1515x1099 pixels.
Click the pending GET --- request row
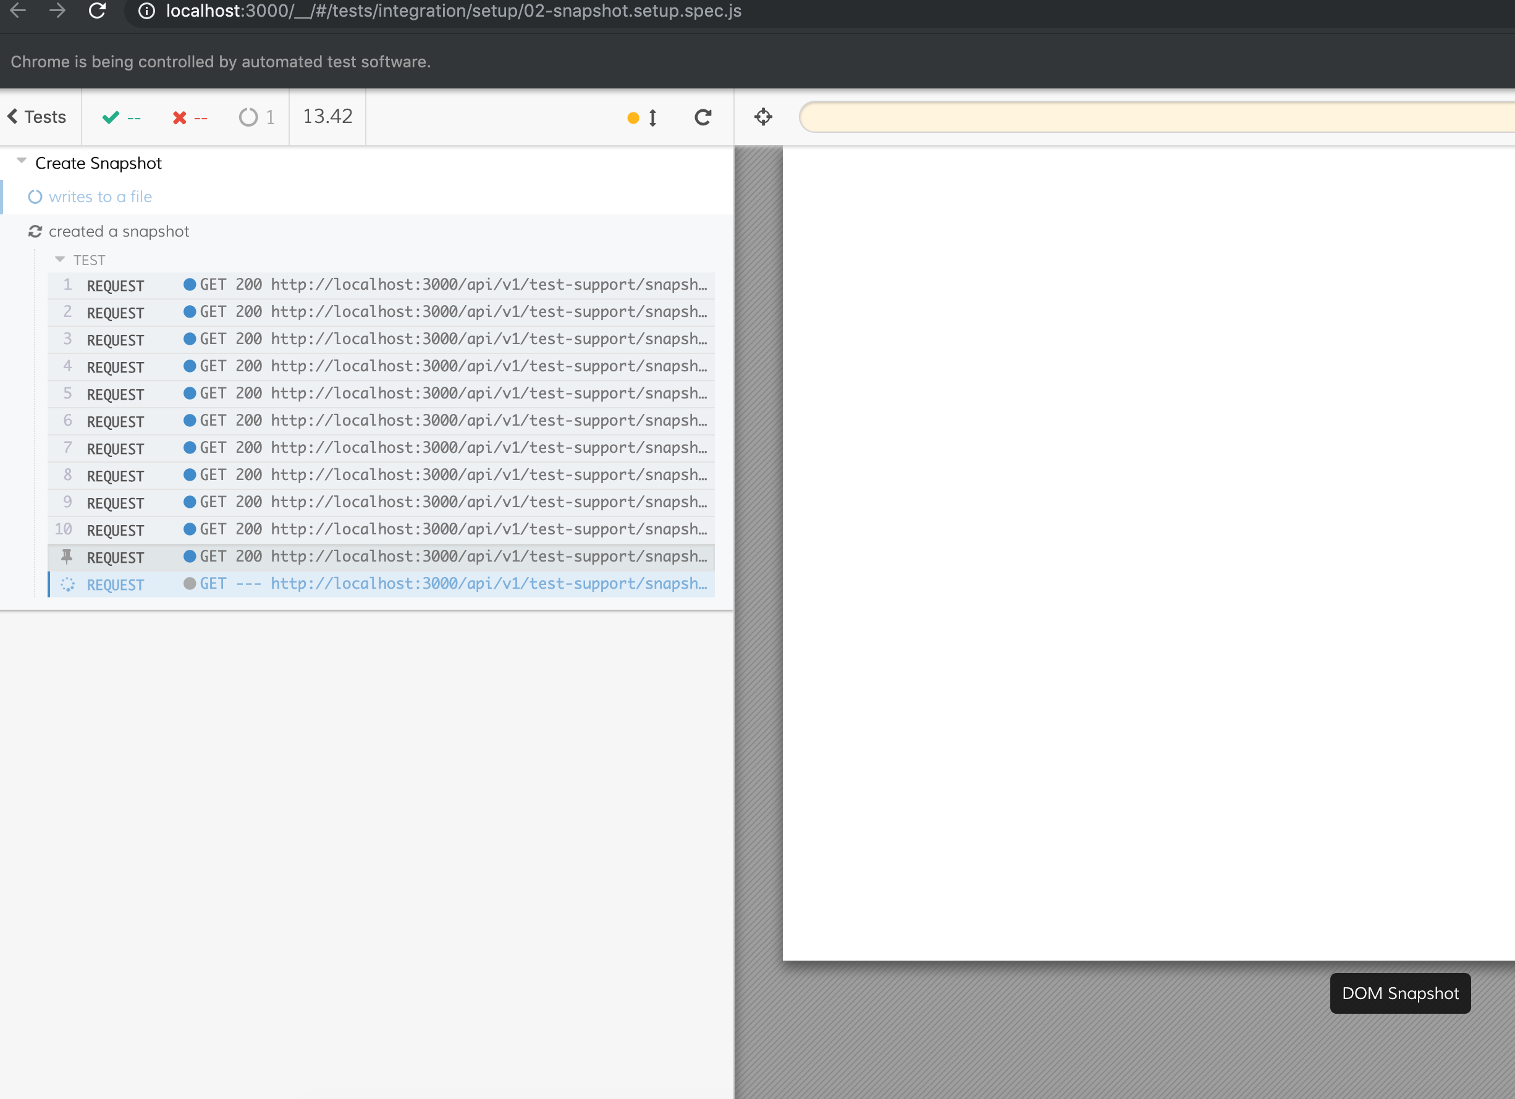click(381, 584)
